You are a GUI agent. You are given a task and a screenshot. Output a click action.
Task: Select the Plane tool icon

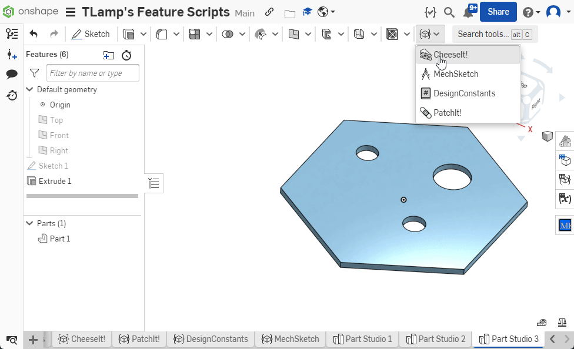click(293, 34)
